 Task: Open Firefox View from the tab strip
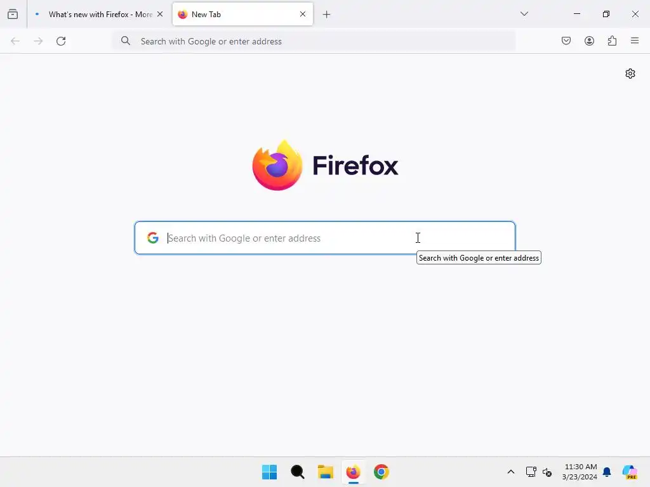[x=13, y=14]
